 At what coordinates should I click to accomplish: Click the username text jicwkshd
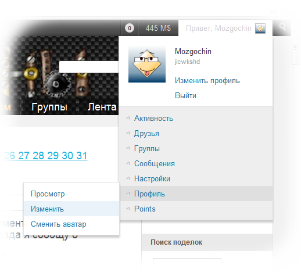click(187, 62)
